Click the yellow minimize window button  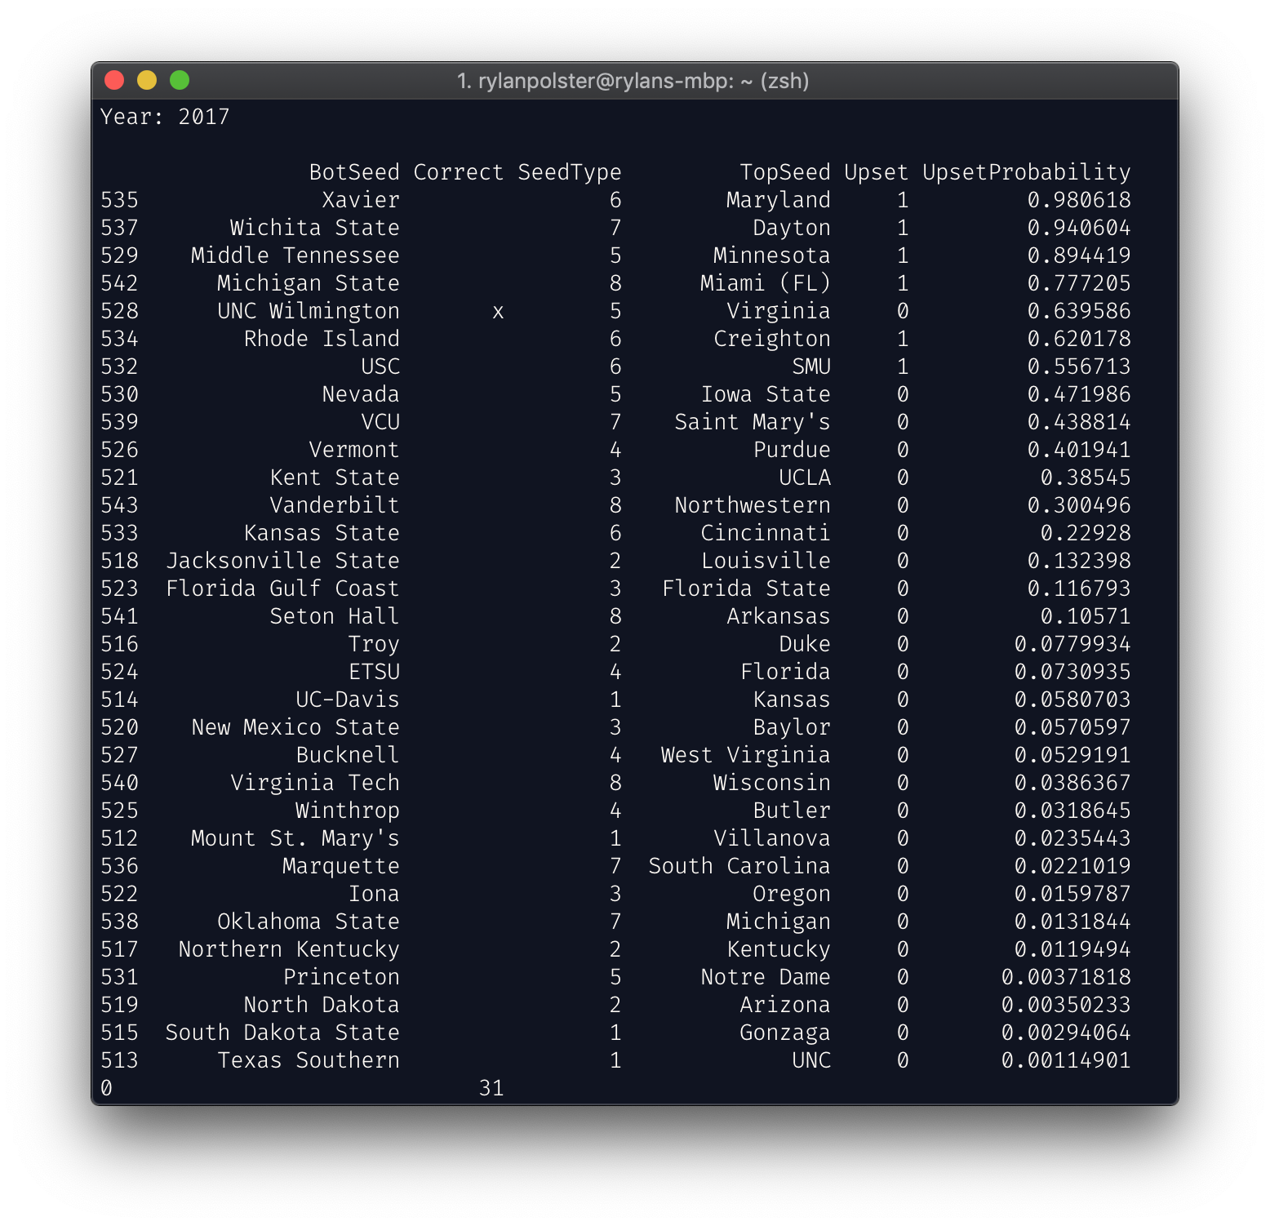(147, 80)
